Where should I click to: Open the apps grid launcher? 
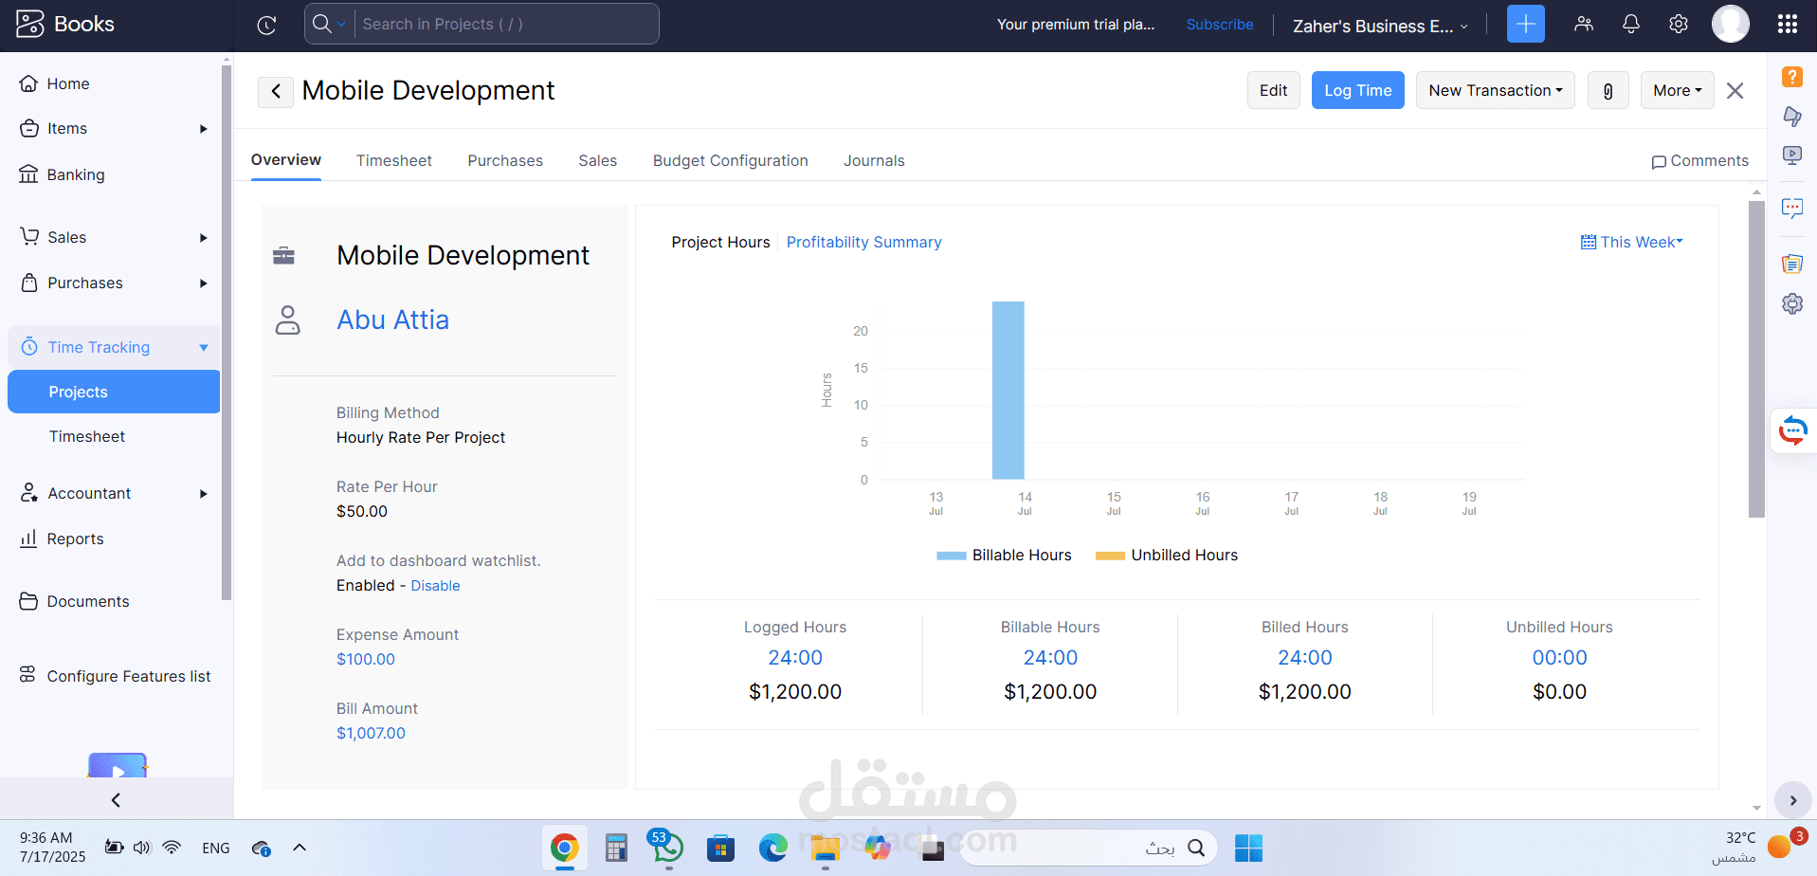pyautogui.click(x=1787, y=25)
